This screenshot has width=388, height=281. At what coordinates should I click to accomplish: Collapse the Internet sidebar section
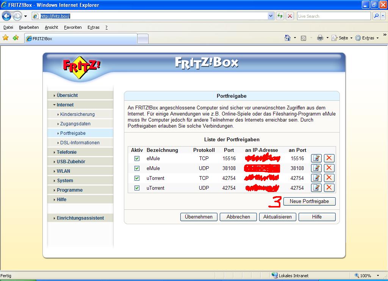tap(80, 105)
